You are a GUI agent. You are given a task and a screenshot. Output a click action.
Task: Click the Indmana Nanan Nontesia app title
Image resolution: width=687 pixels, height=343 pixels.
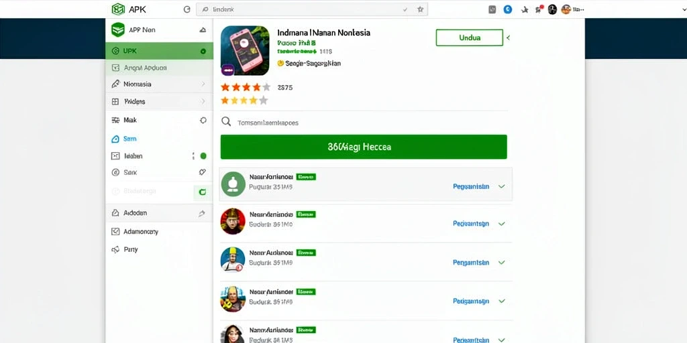324,33
